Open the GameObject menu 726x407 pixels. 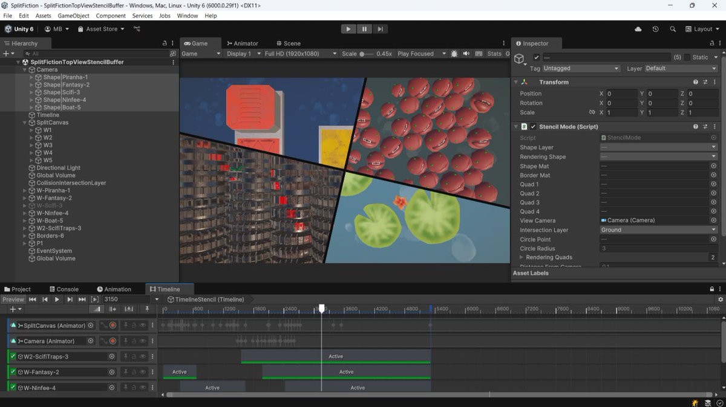coord(73,16)
